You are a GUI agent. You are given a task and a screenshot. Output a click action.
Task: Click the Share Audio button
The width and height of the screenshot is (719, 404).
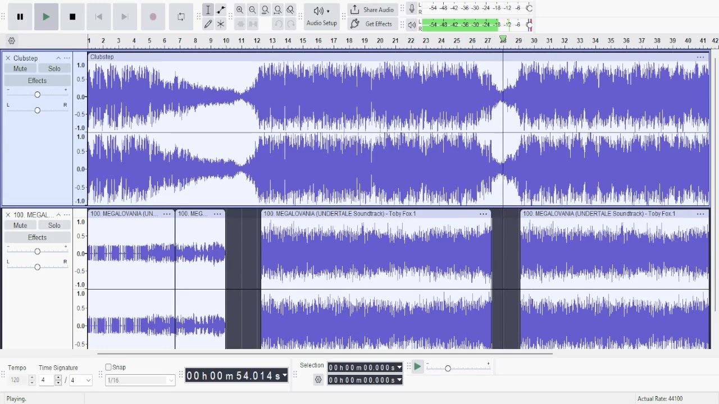[x=372, y=10]
